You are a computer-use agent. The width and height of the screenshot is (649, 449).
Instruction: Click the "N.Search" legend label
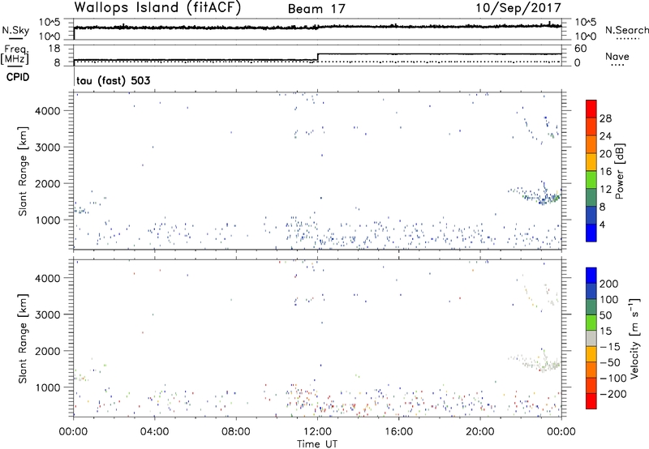(626, 30)
